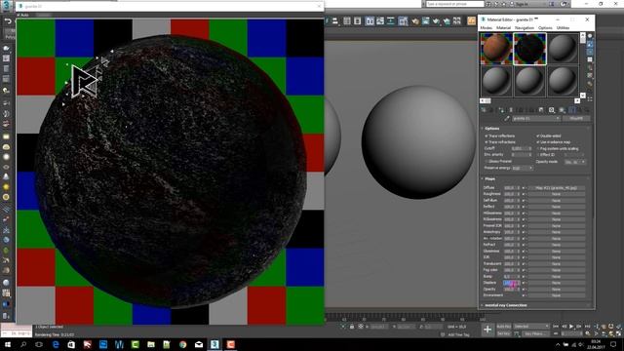Open the Preserve energy dropdown

(523, 169)
